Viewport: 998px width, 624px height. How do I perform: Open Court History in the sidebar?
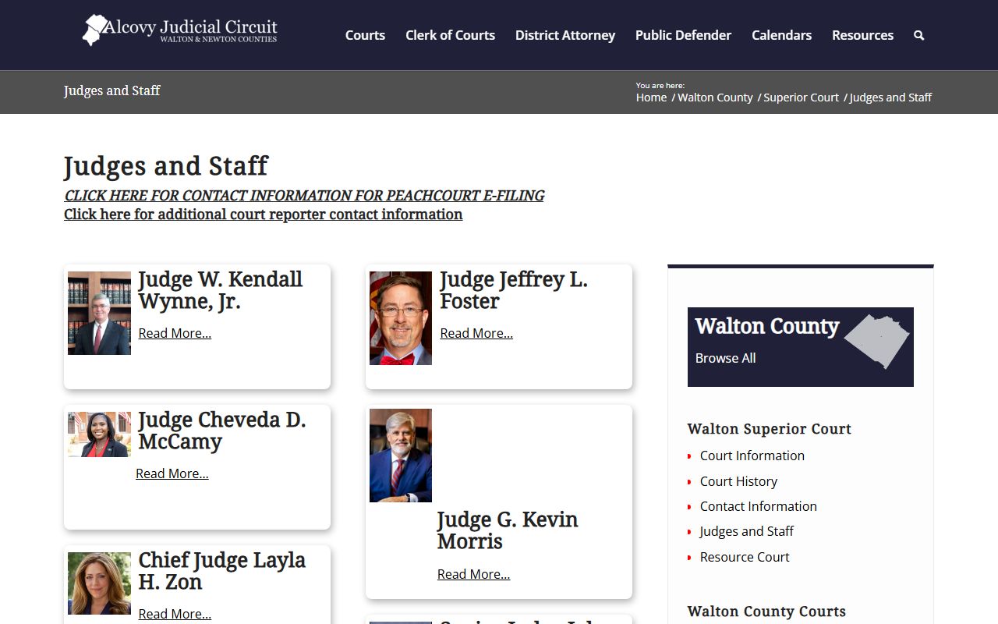[x=738, y=481]
